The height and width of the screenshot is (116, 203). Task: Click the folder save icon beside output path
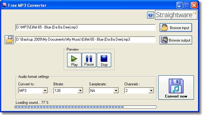coord(9,40)
